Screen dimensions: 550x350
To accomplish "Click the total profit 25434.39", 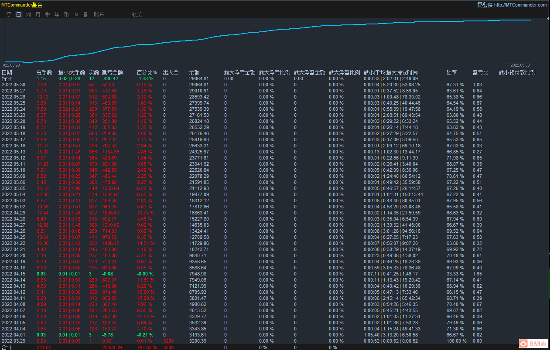I will (x=112, y=347).
